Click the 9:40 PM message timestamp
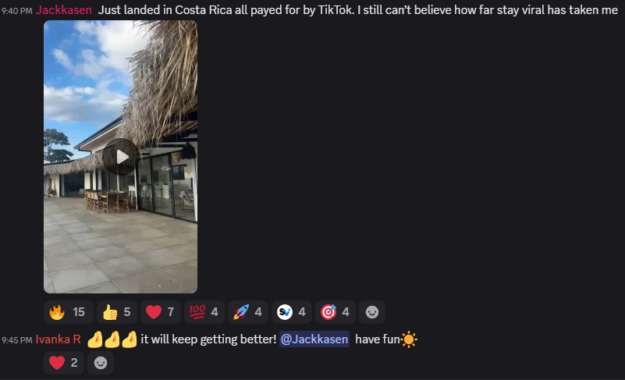This screenshot has height=380, width=625. pos(16,11)
